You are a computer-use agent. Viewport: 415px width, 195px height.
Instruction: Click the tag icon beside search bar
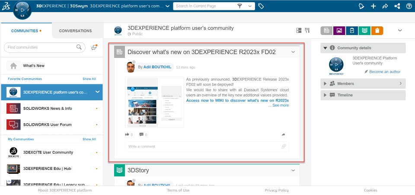click(x=261, y=6)
